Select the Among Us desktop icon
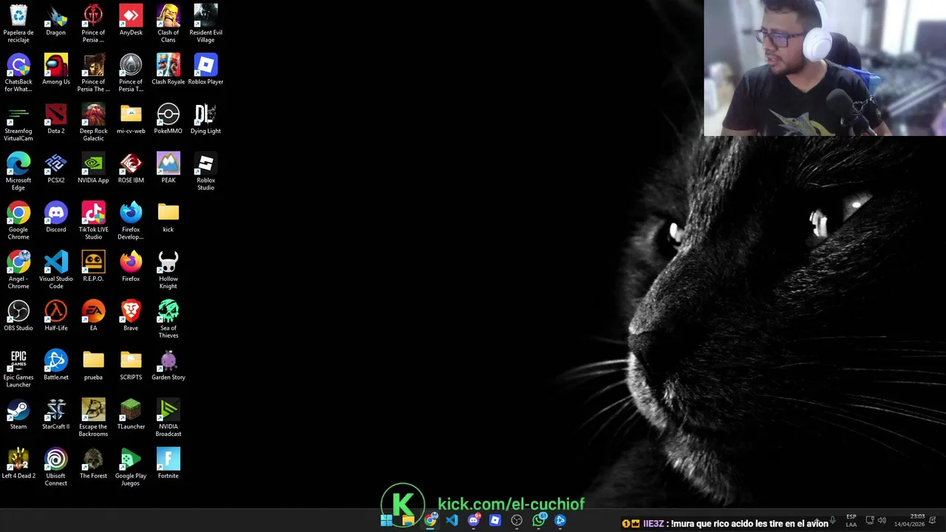The width and height of the screenshot is (946, 532). pos(56,69)
